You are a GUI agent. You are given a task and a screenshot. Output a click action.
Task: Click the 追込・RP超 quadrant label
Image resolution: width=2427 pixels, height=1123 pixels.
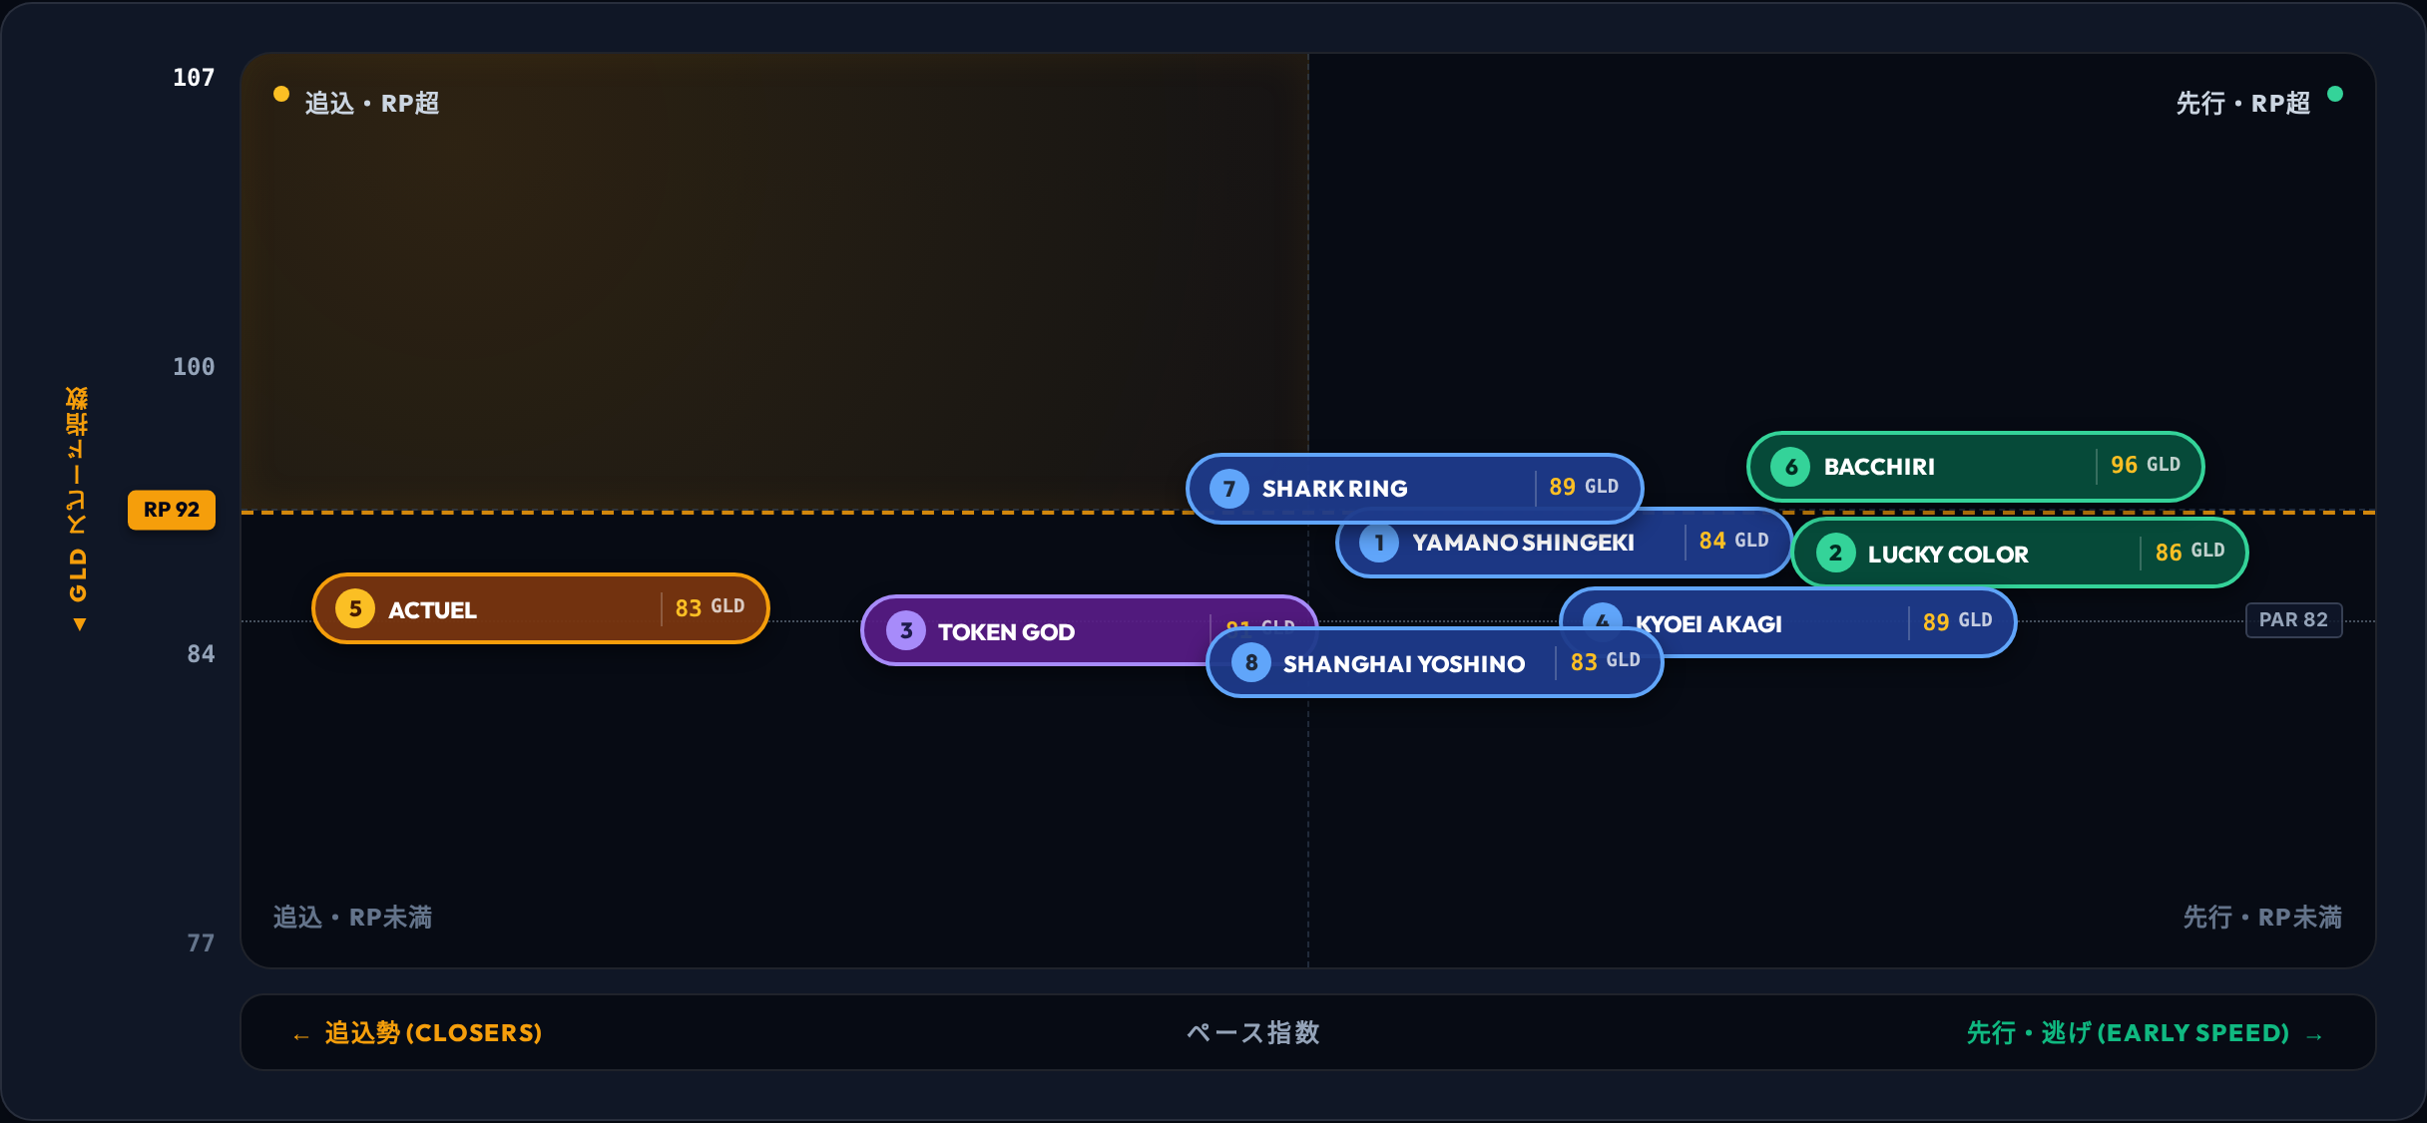point(372,104)
